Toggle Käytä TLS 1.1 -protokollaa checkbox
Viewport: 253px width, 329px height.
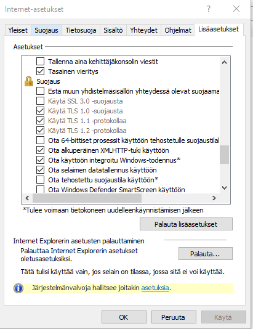click(x=40, y=121)
